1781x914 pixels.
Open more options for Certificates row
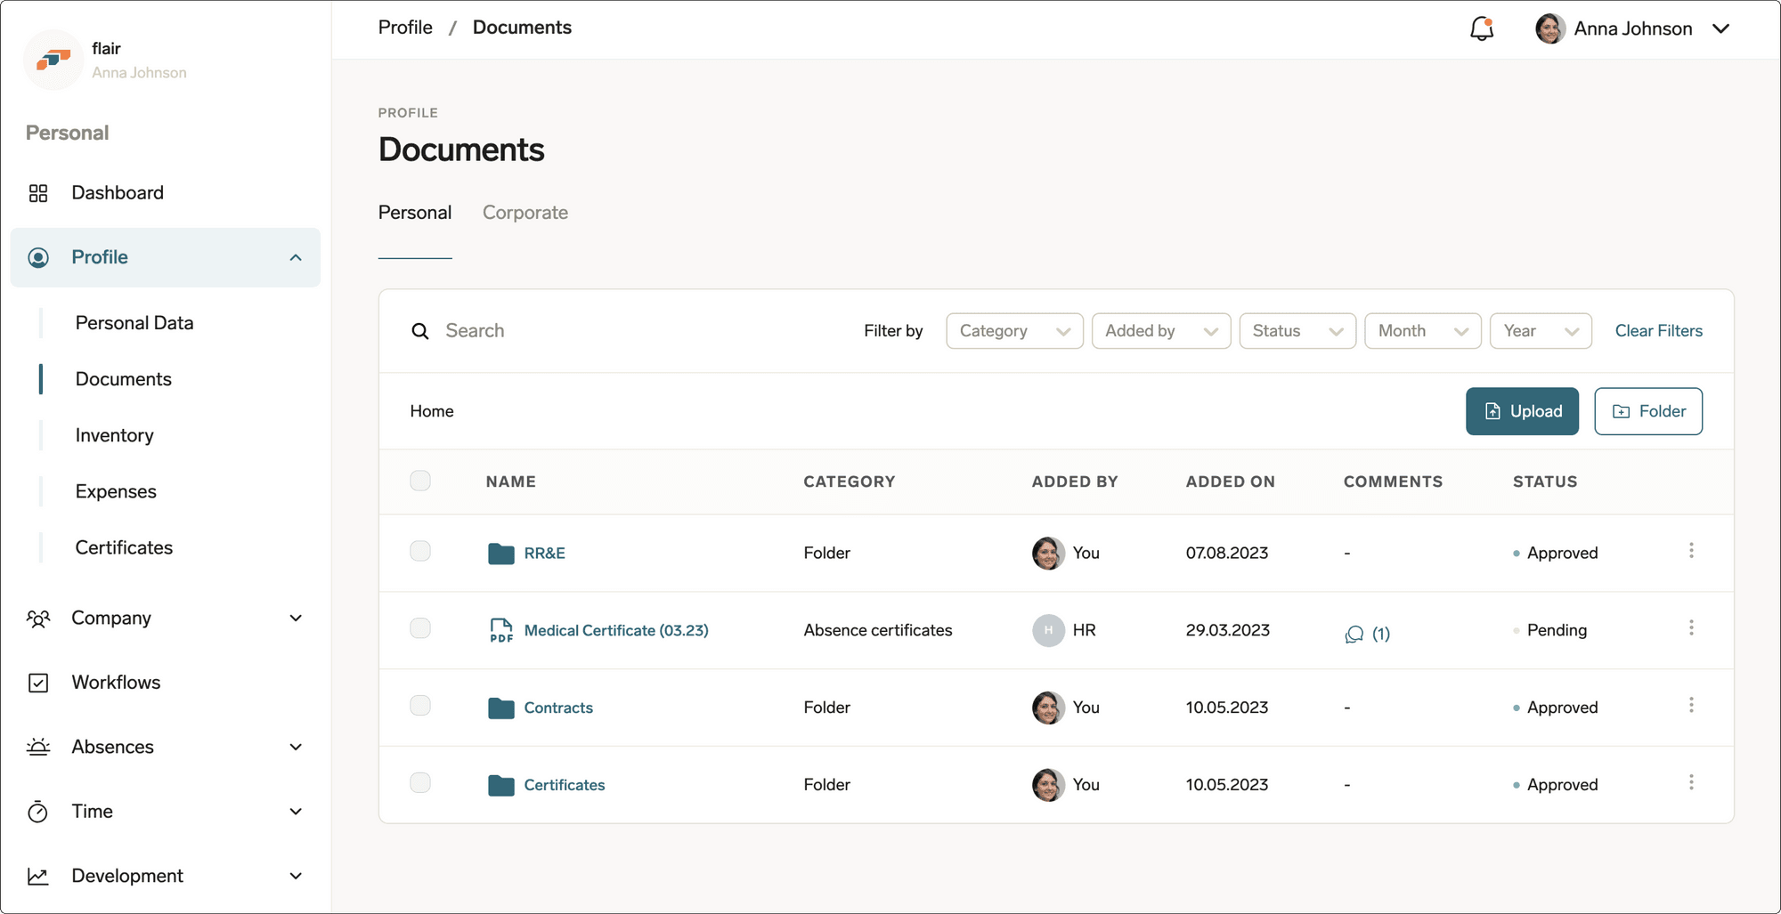click(1691, 783)
